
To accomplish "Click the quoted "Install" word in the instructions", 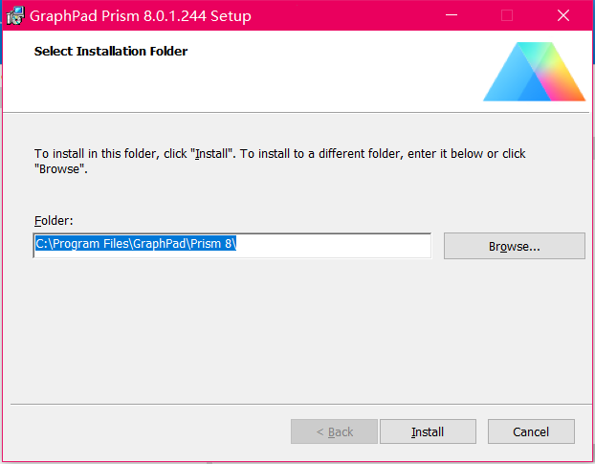I will pyautogui.click(x=211, y=154).
